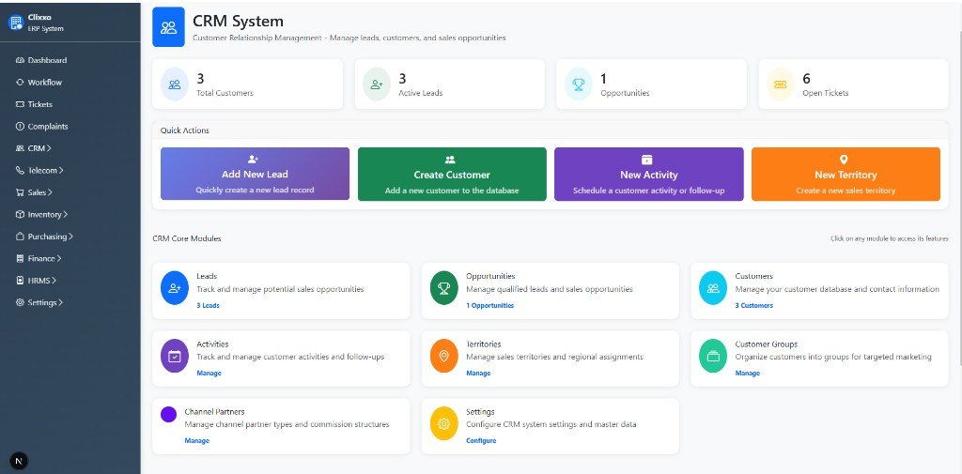
Task: Expand the Sales sidebar submenu
Action: [x=50, y=192]
